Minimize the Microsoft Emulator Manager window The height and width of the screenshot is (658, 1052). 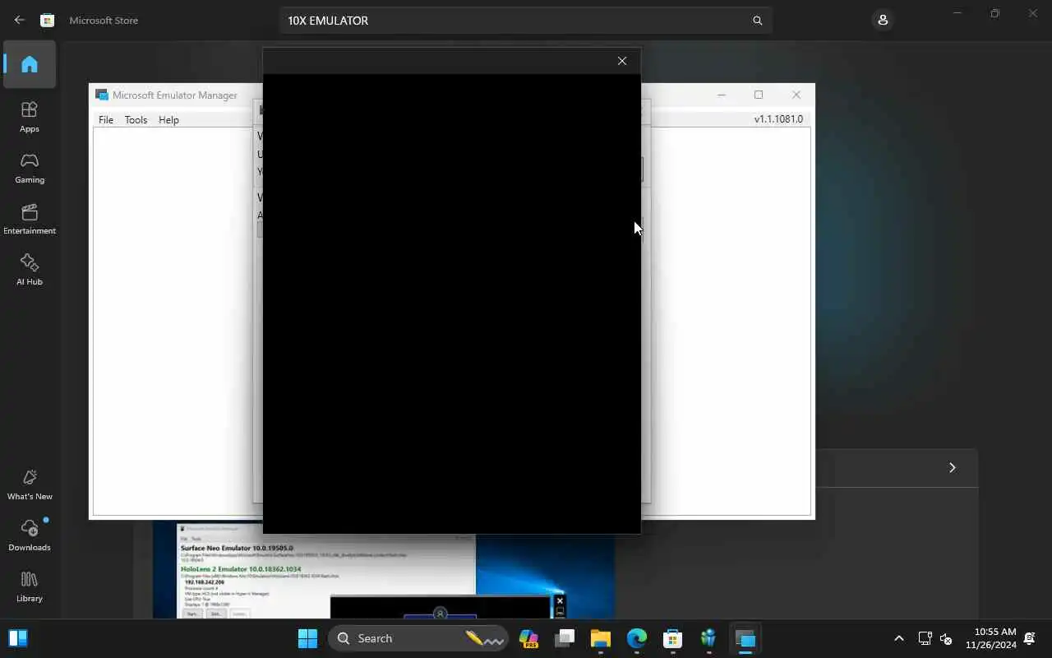722,95
